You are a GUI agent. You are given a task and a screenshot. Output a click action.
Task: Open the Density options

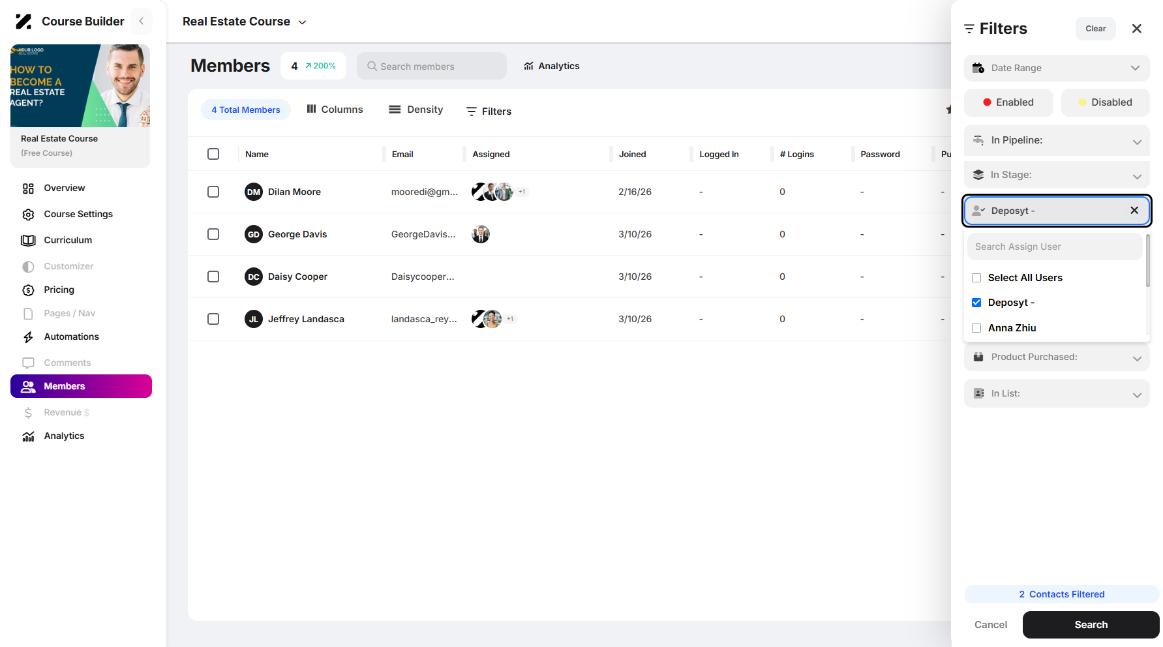[x=415, y=110]
